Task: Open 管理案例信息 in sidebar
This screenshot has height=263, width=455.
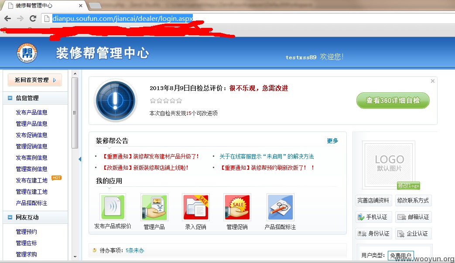Action: [x=31, y=169]
